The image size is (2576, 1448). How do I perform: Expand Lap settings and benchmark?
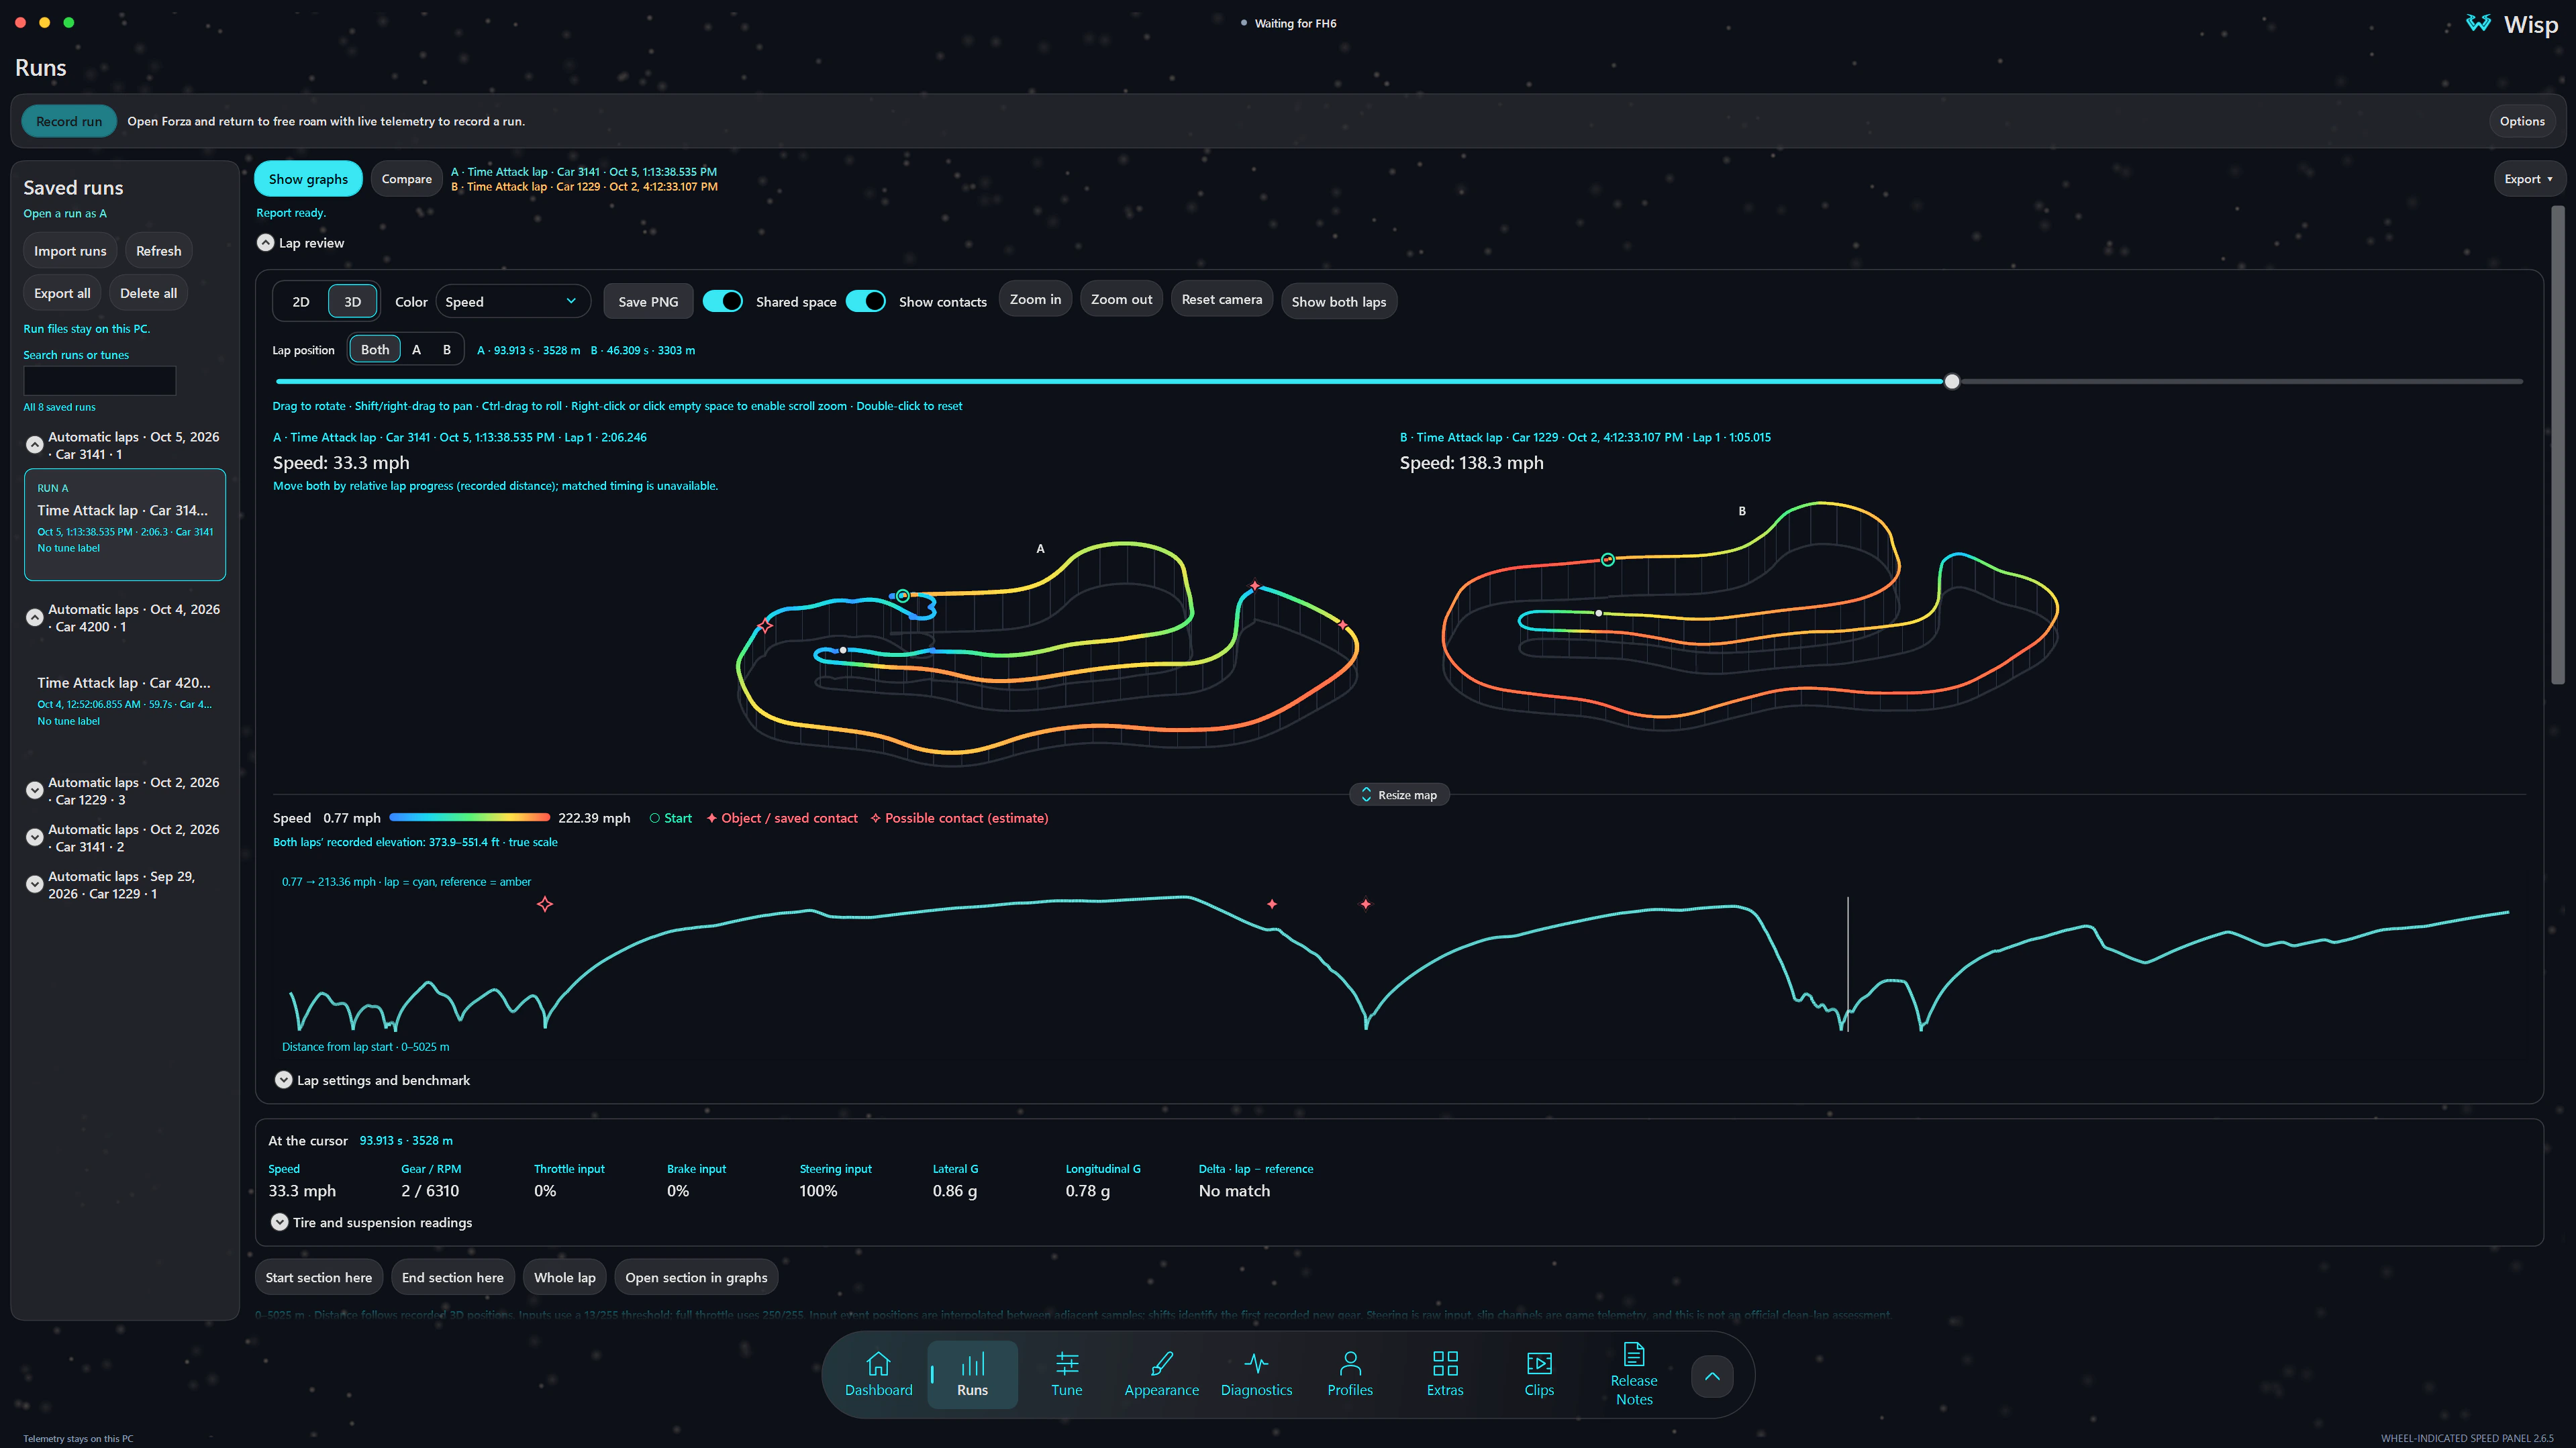coord(283,1080)
